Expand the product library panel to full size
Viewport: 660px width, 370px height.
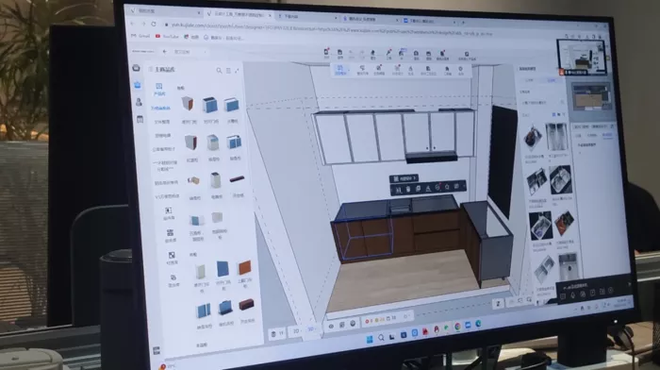pos(237,71)
